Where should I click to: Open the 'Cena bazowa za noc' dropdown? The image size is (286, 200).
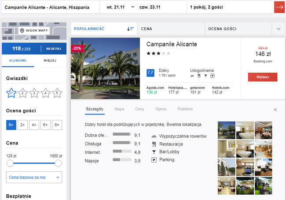point(34,177)
